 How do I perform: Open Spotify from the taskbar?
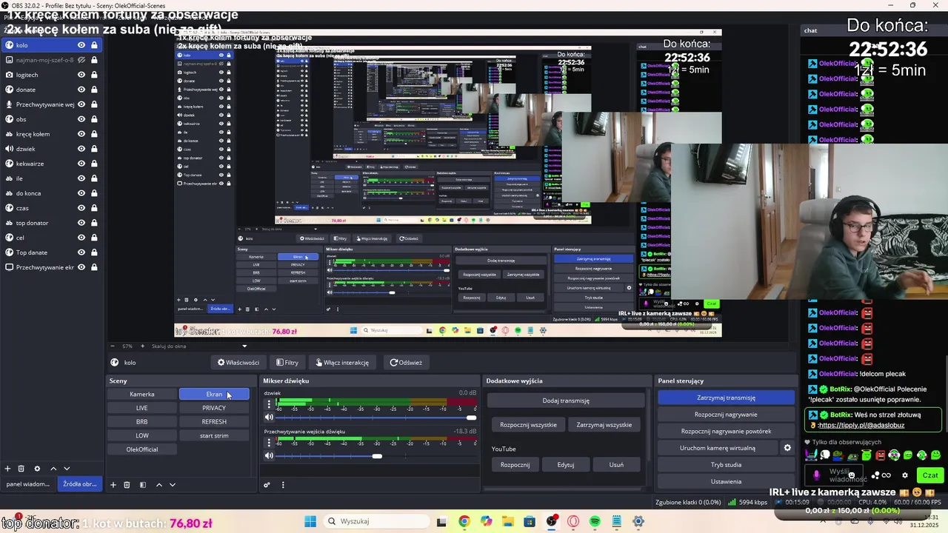(595, 521)
